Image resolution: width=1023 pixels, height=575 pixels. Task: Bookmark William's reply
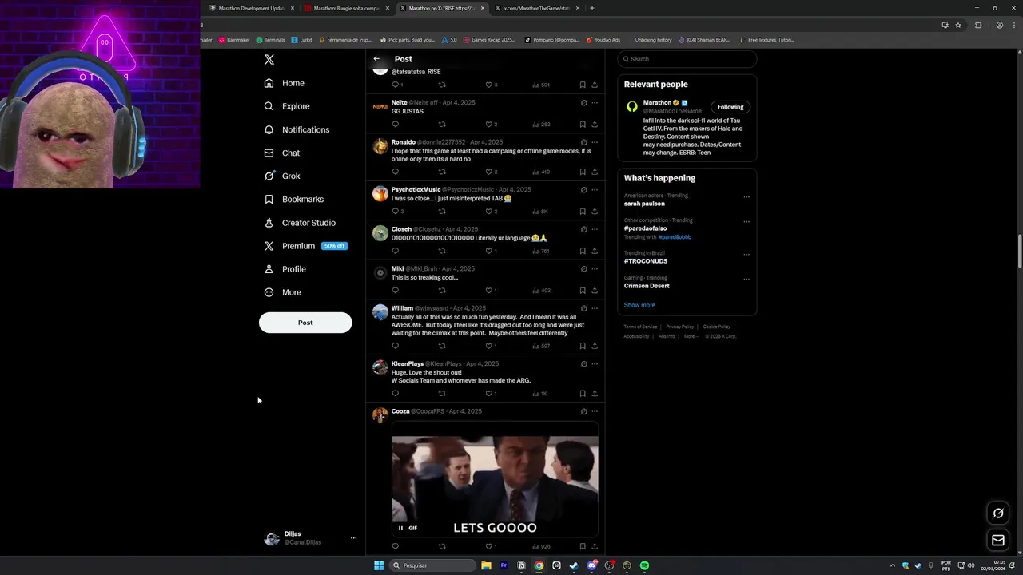(583, 346)
